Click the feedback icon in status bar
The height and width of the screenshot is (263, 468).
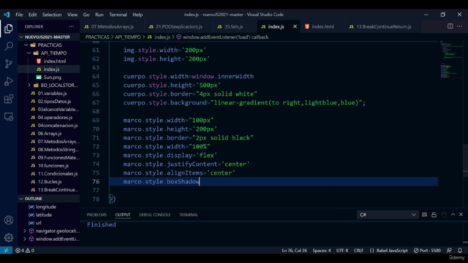pyautogui.click(x=449, y=251)
